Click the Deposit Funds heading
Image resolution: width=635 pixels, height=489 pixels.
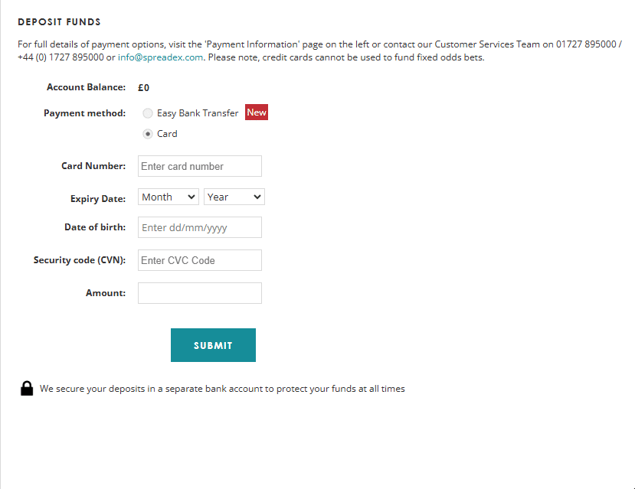tap(59, 22)
